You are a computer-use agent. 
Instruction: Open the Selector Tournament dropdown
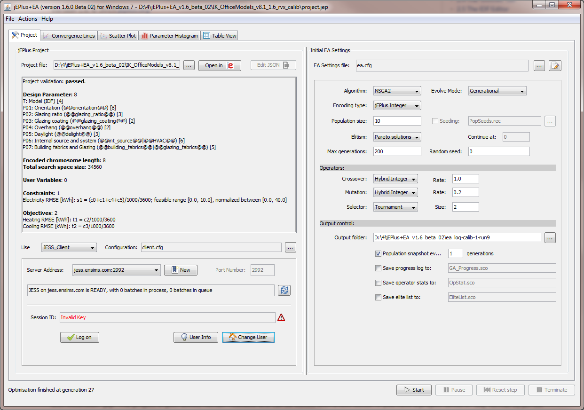pos(395,207)
